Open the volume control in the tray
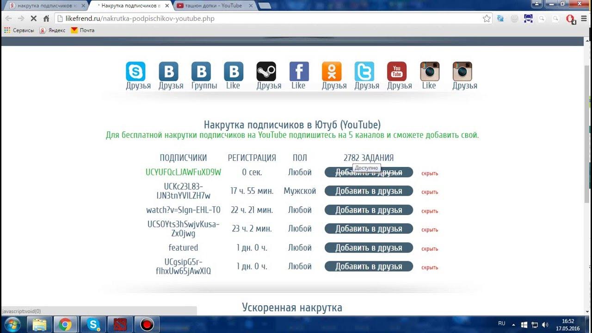 (545, 325)
